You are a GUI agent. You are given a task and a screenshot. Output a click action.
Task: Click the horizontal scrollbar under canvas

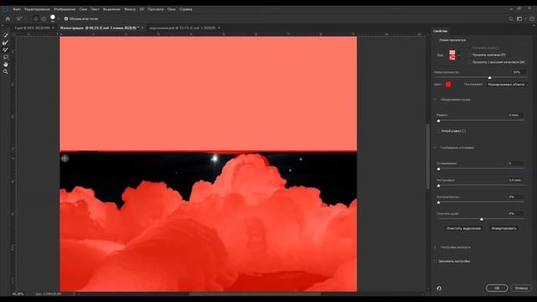point(255,294)
